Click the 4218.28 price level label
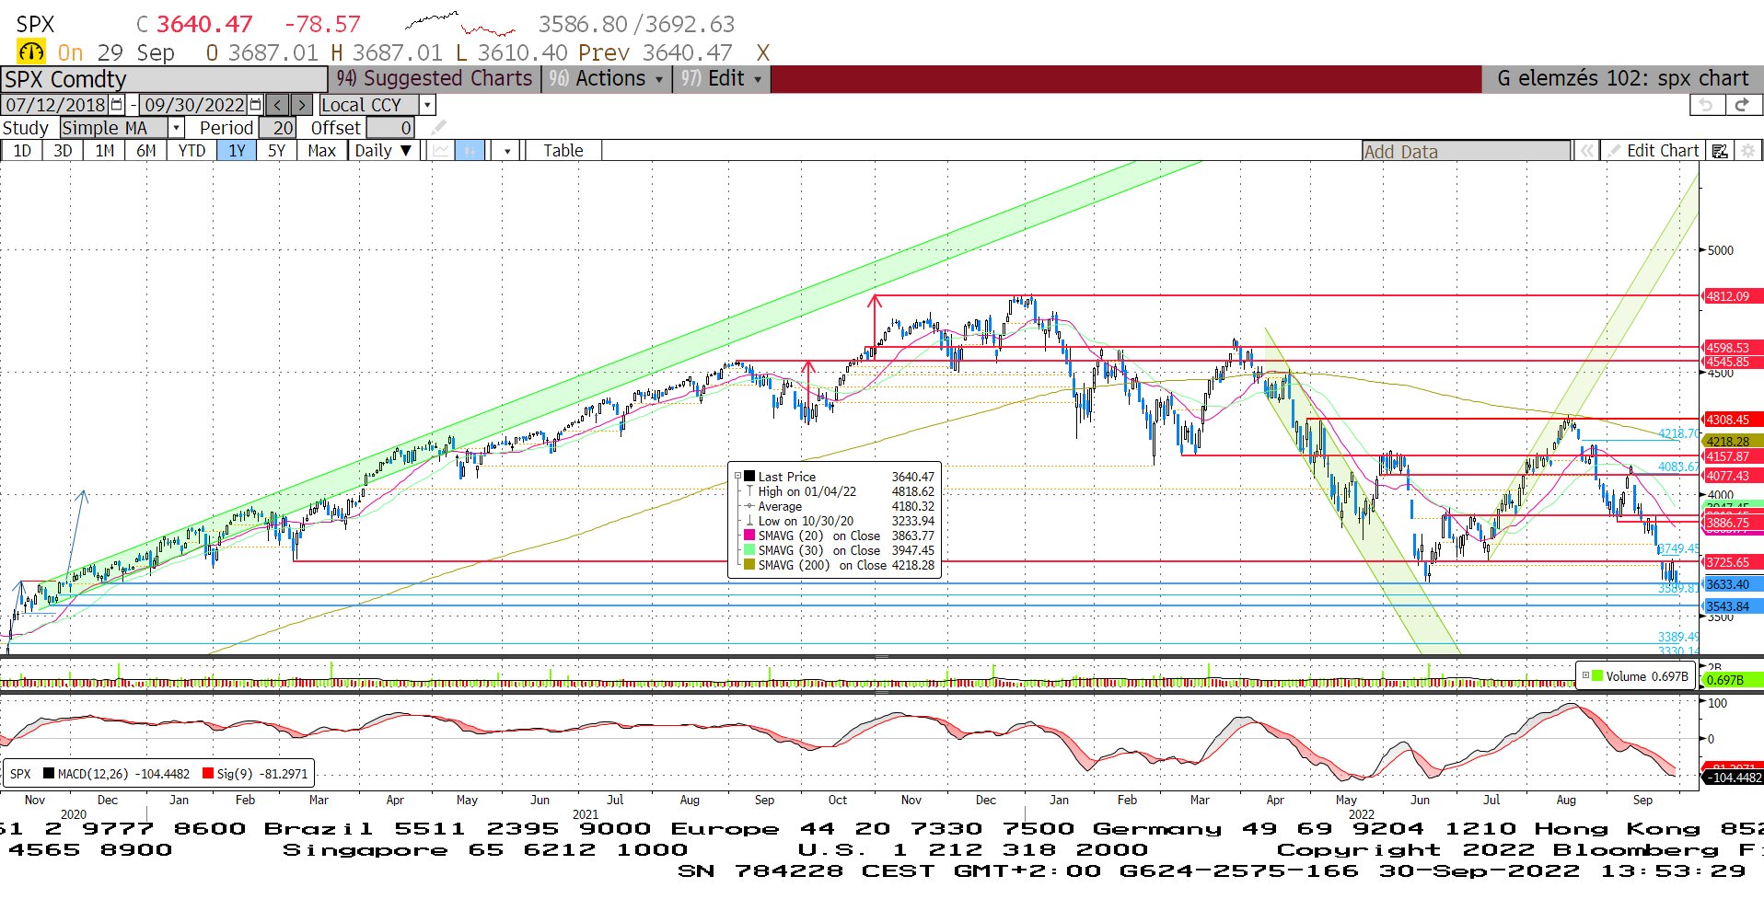Viewport: 1764px width, 922px height. click(x=1733, y=442)
